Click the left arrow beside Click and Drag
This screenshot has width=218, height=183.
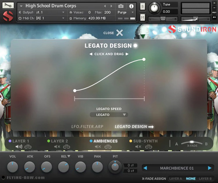[91, 54]
